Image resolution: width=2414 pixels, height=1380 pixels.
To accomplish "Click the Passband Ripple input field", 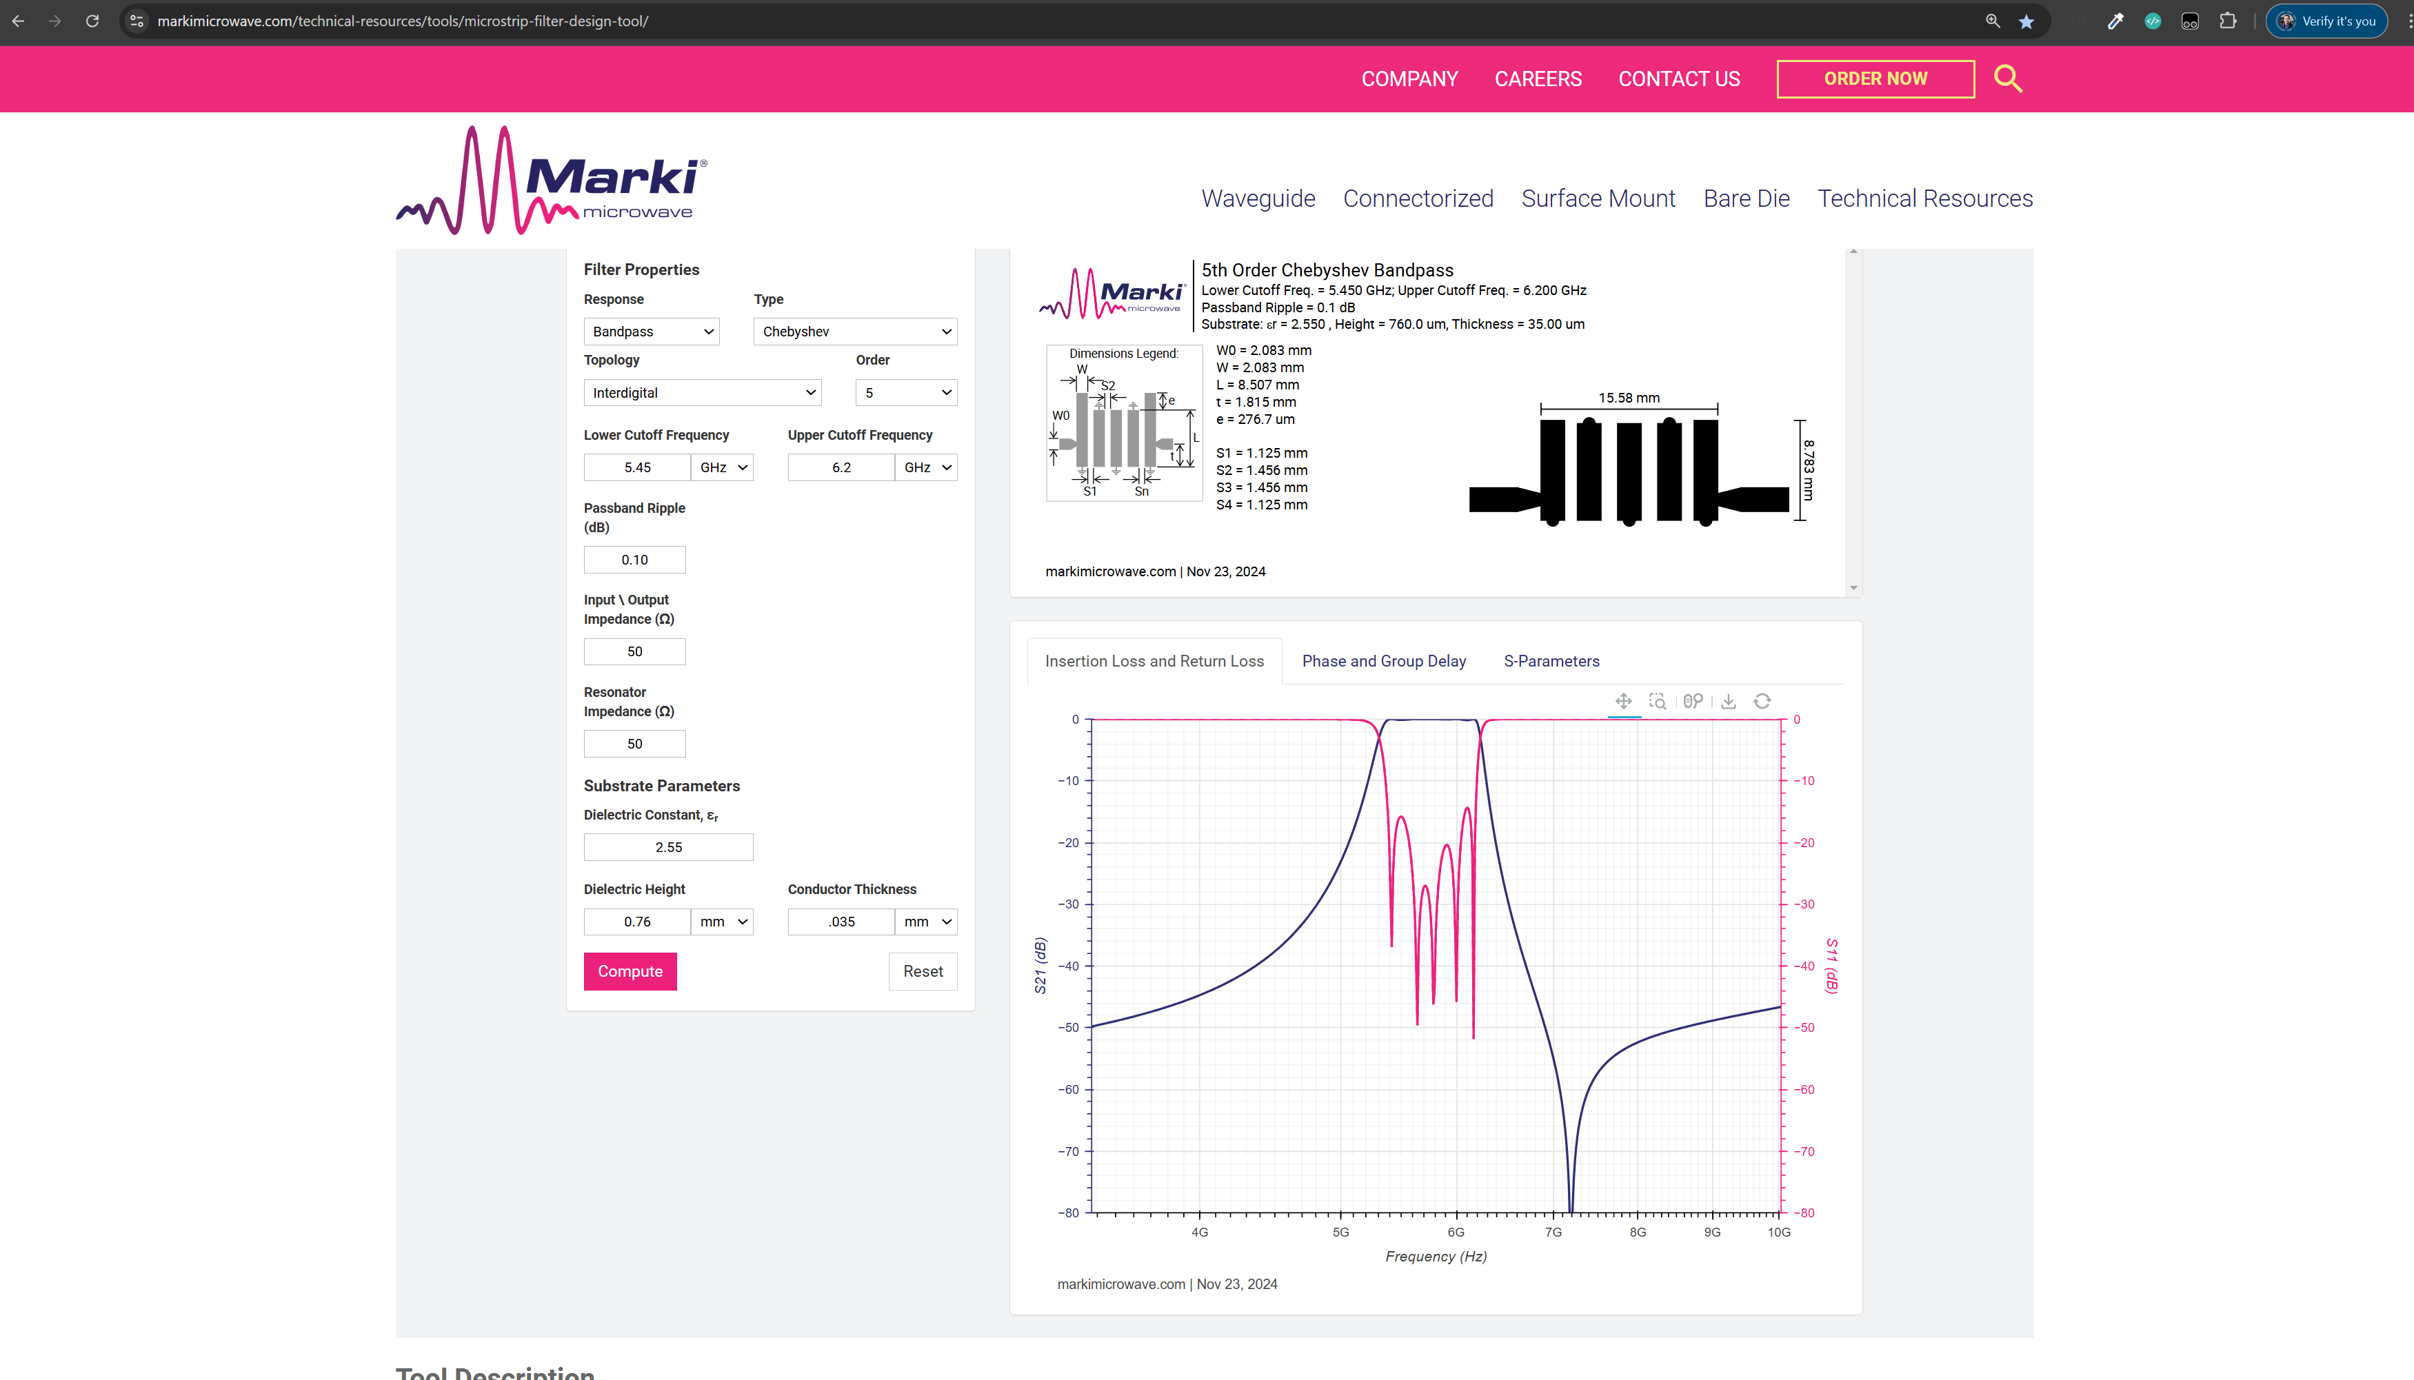I will tap(634, 560).
